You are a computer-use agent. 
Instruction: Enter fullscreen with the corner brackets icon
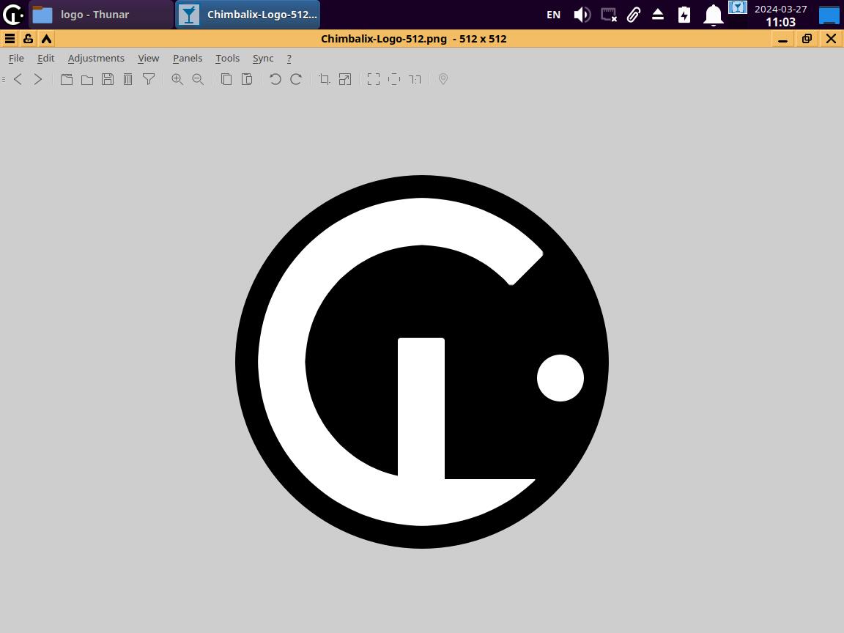(374, 79)
